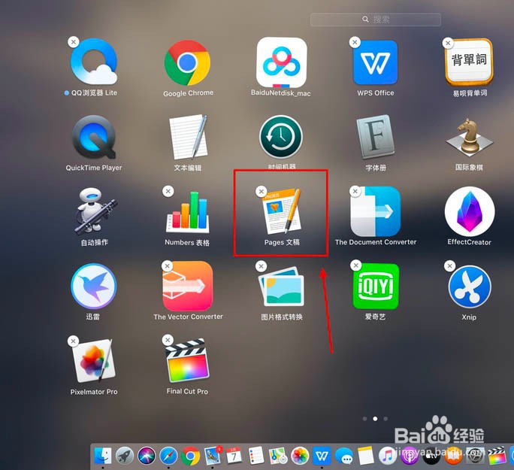Click the Launchpad rocket in the Dock
Viewport: 514px width, 470px height.
pos(125,456)
